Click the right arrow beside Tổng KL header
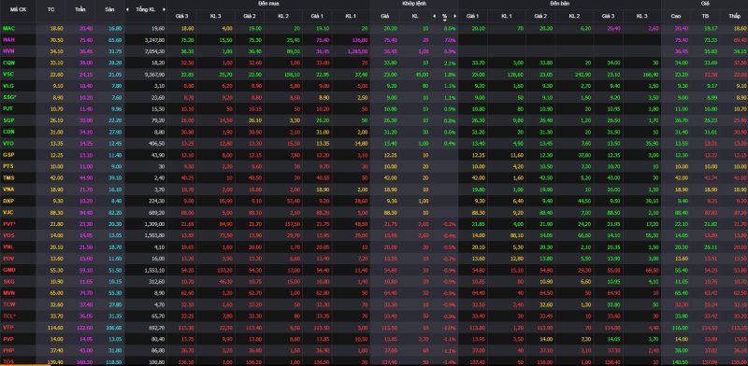748x366 pixels. [164, 9]
